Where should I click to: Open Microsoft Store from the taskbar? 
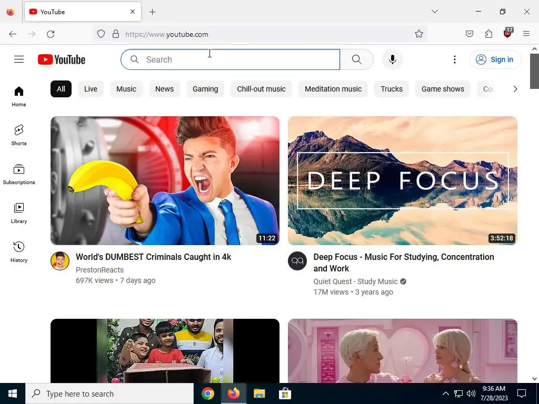[x=285, y=393]
